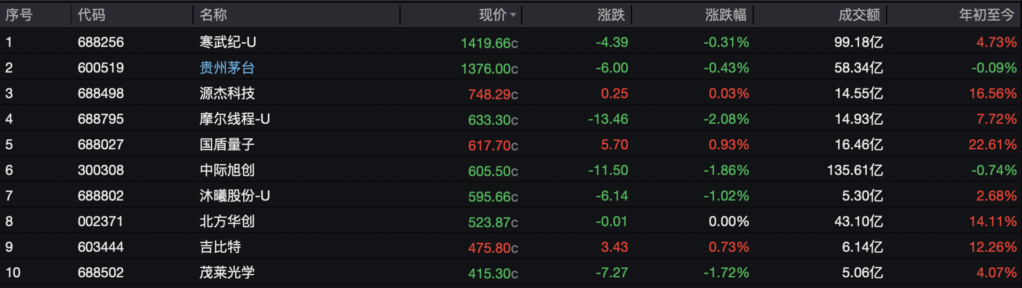The height and width of the screenshot is (288, 1022).
Task: Click the 涨跌 column header
Action: (x=611, y=15)
